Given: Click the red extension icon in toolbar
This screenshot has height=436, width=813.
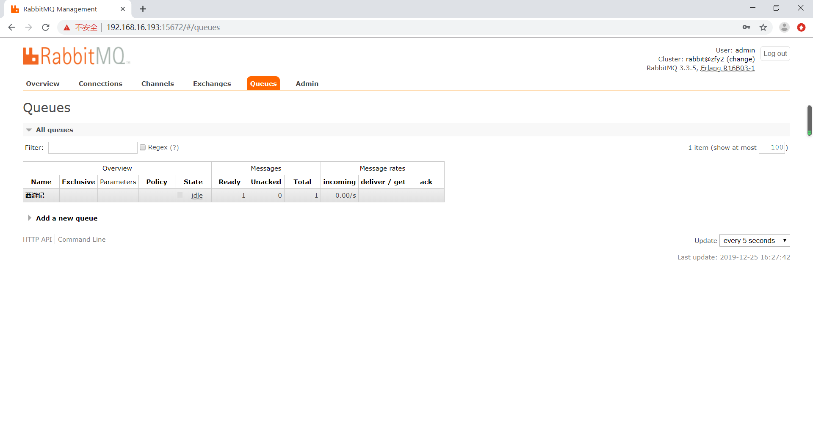Looking at the screenshot, I should 801,28.
